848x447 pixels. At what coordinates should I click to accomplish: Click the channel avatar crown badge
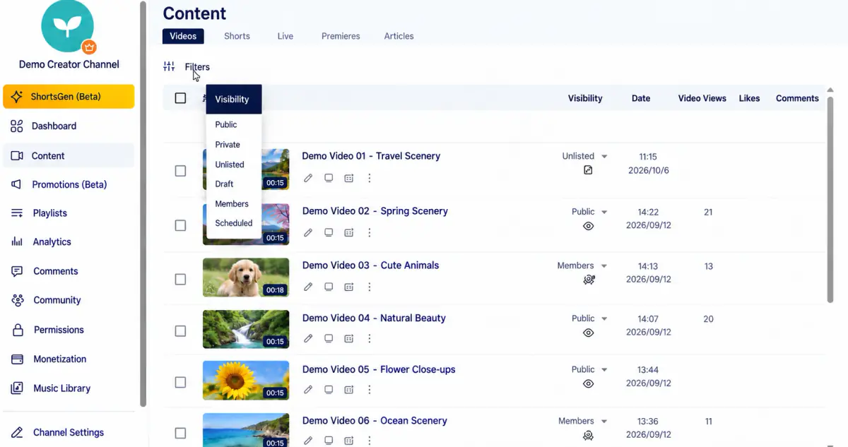click(x=89, y=47)
